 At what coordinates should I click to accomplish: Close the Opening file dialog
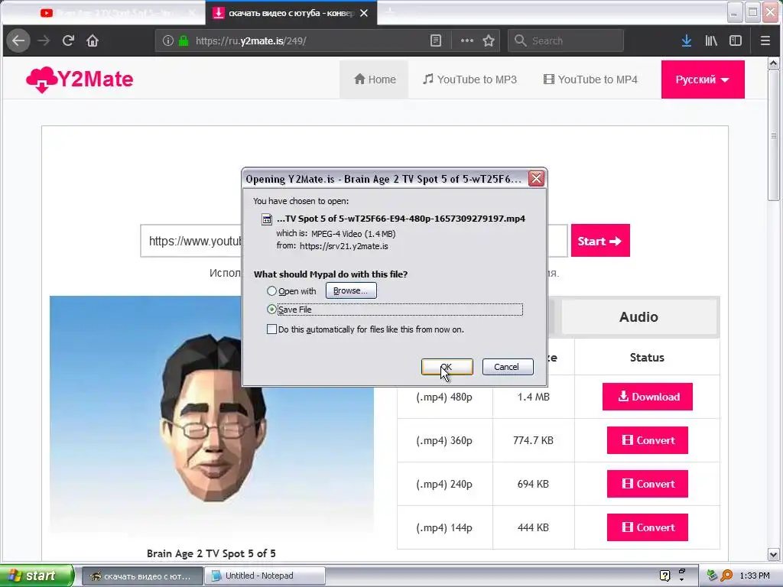(x=536, y=179)
